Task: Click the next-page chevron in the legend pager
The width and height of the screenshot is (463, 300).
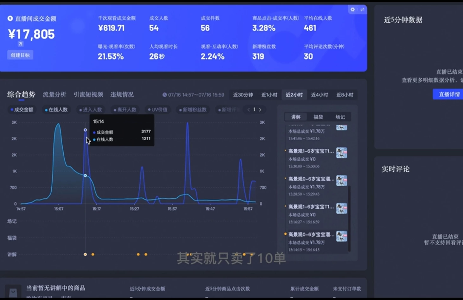Action: pos(260,109)
